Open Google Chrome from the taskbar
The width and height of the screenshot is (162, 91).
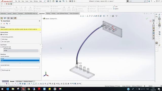coord(29,89)
